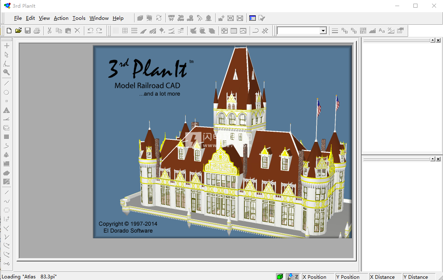The width and height of the screenshot is (443, 280).
Task: Select the magnifier zoom tool
Action: pyautogui.click(x=7, y=73)
